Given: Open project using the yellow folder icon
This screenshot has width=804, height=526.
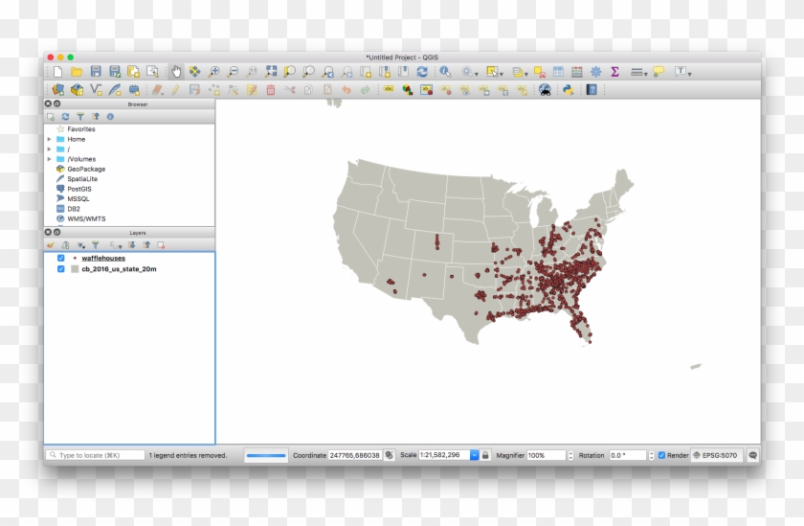Looking at the screenshot, I should click(x=77, y=72).
